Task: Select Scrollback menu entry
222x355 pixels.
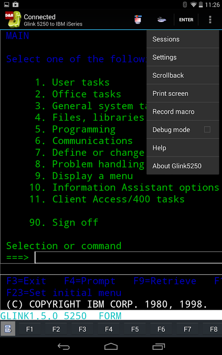Action: (183, 75)
